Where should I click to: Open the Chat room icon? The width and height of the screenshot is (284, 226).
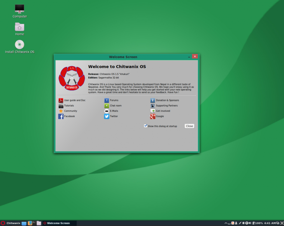[x=107, y=106]
